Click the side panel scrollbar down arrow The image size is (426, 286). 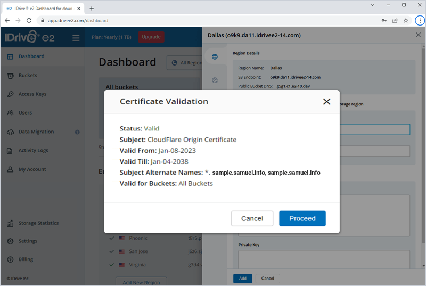[x=423, y=266]
